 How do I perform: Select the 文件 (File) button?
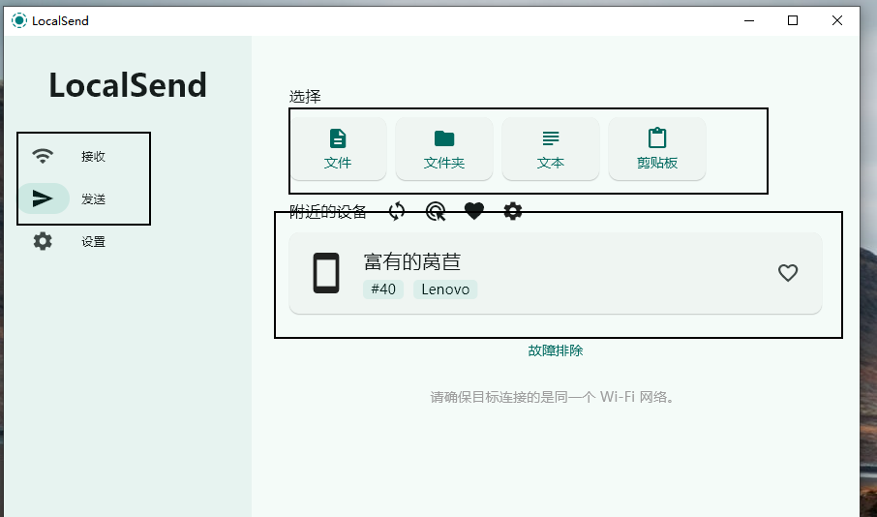[x=338, y=149]
